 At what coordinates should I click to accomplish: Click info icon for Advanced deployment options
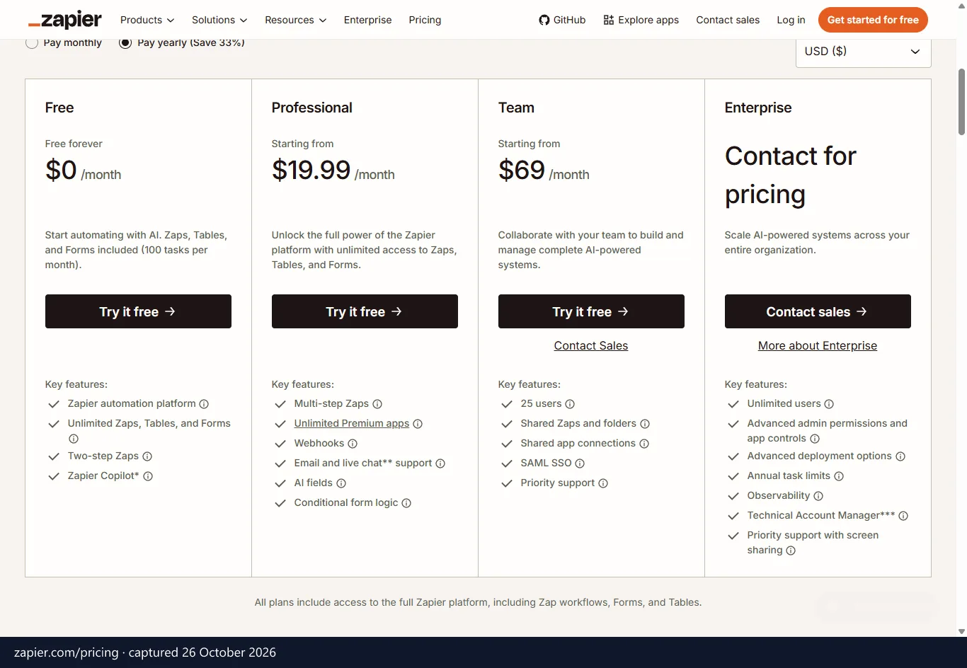pyautogui.click(x=900, y=456)
